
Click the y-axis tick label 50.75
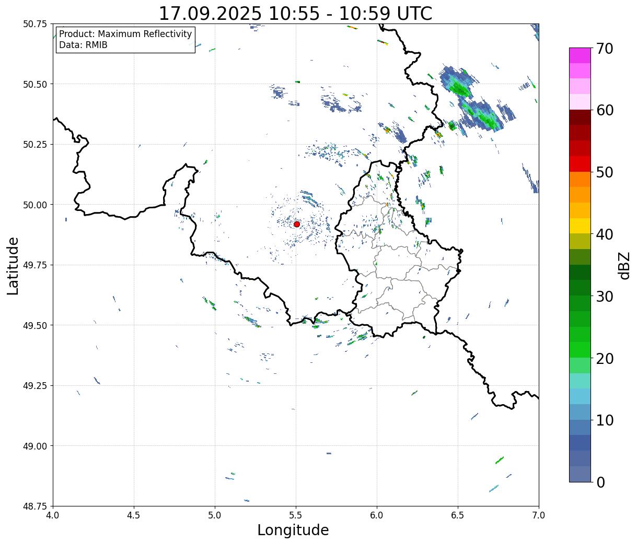click(x=35, y=24)
